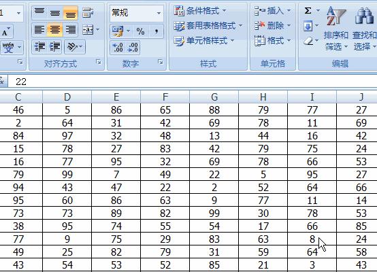
Task: Open font group dialog launcher
Action: coord(20,63)
